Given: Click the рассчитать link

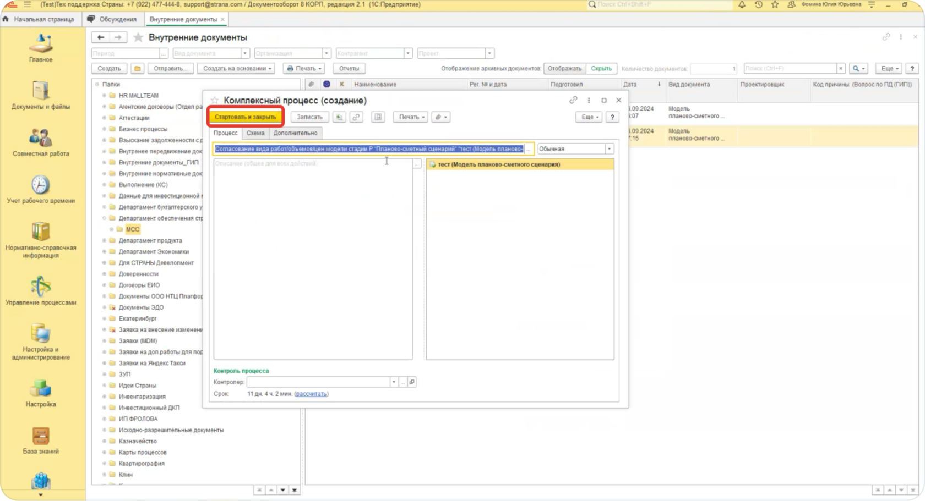Looking at the screenshot, I should tap(311, 394).
